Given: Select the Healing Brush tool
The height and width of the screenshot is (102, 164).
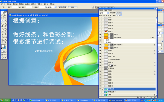Looking at the screenshot, I should click(2, 23).
